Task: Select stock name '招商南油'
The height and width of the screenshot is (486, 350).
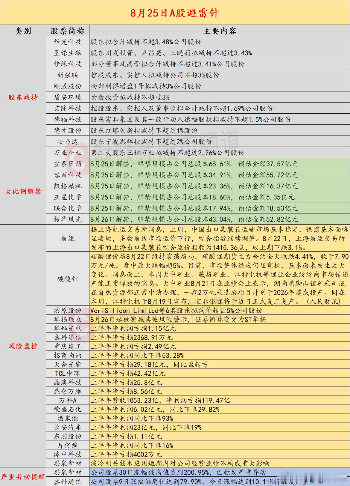Action: click(68, 355)
